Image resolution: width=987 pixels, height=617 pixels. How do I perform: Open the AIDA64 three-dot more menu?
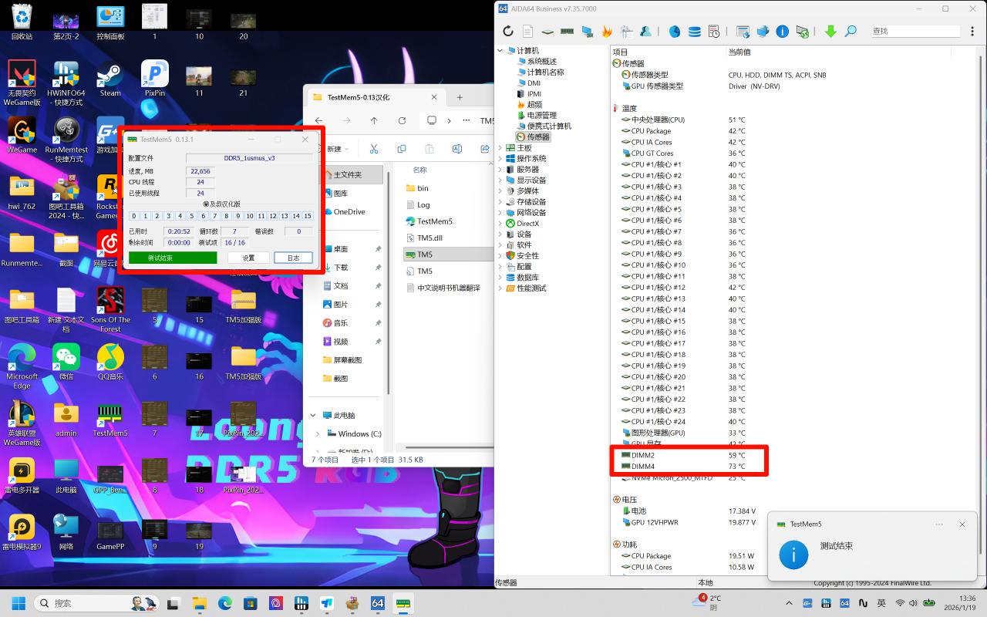point(974,32)
